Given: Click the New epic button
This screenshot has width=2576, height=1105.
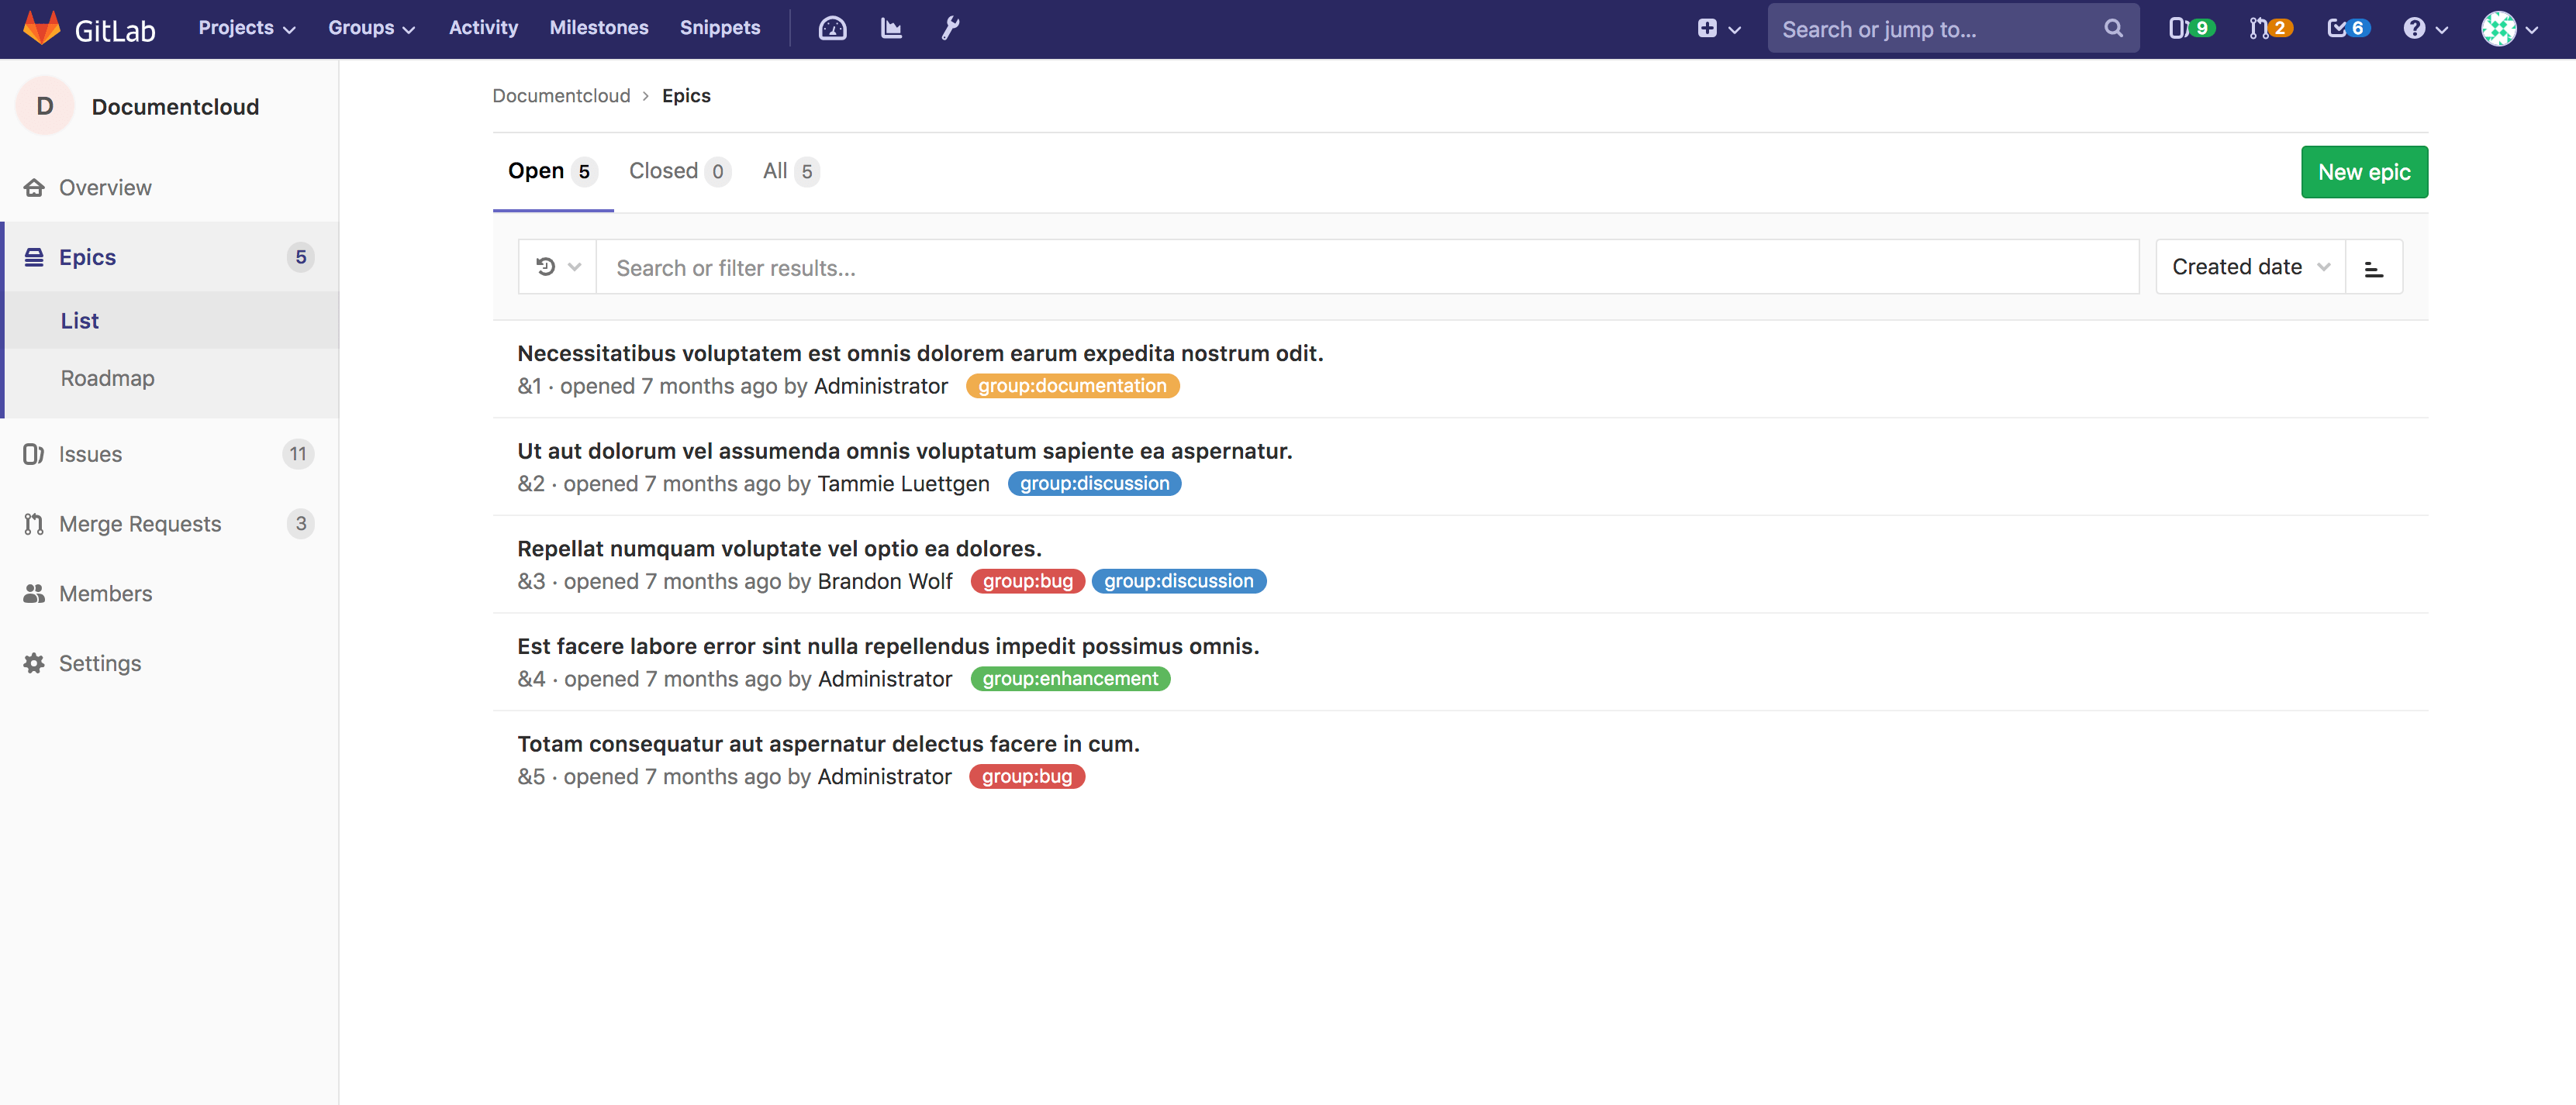Looking at the screenshot, I should coord(2363,172).
